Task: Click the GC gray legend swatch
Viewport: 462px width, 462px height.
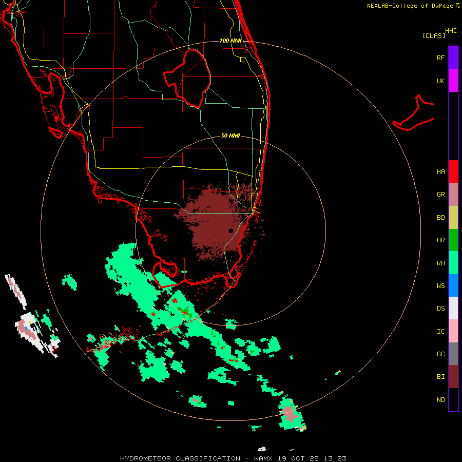Action: [x=453, y=354]
